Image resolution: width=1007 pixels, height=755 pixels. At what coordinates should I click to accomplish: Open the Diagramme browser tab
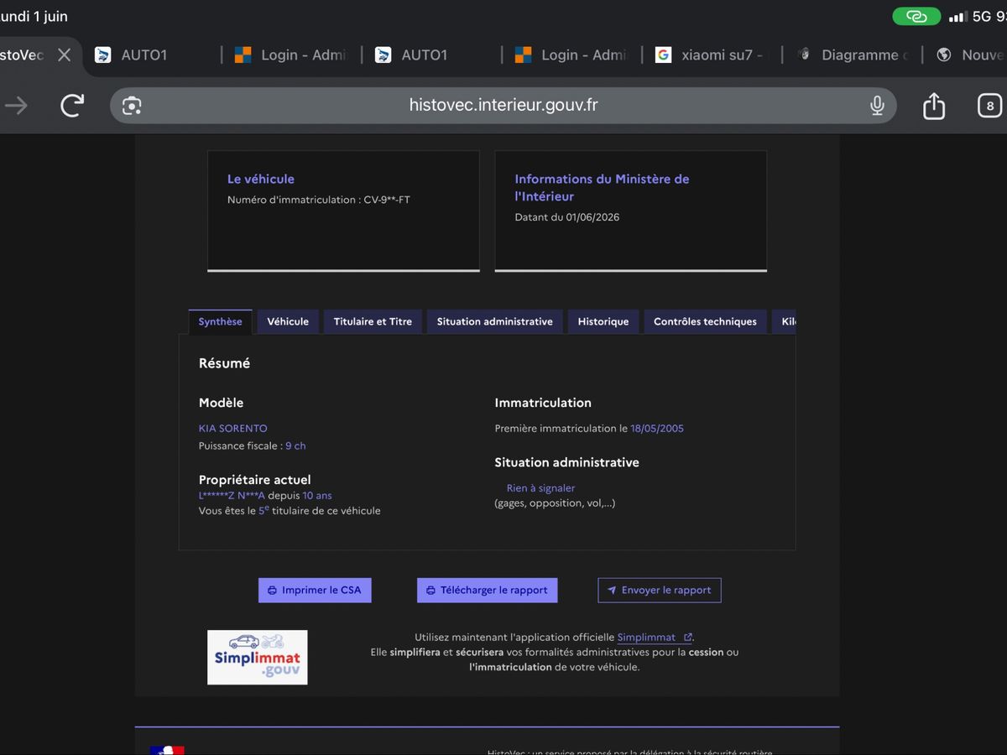coord(852,55)
